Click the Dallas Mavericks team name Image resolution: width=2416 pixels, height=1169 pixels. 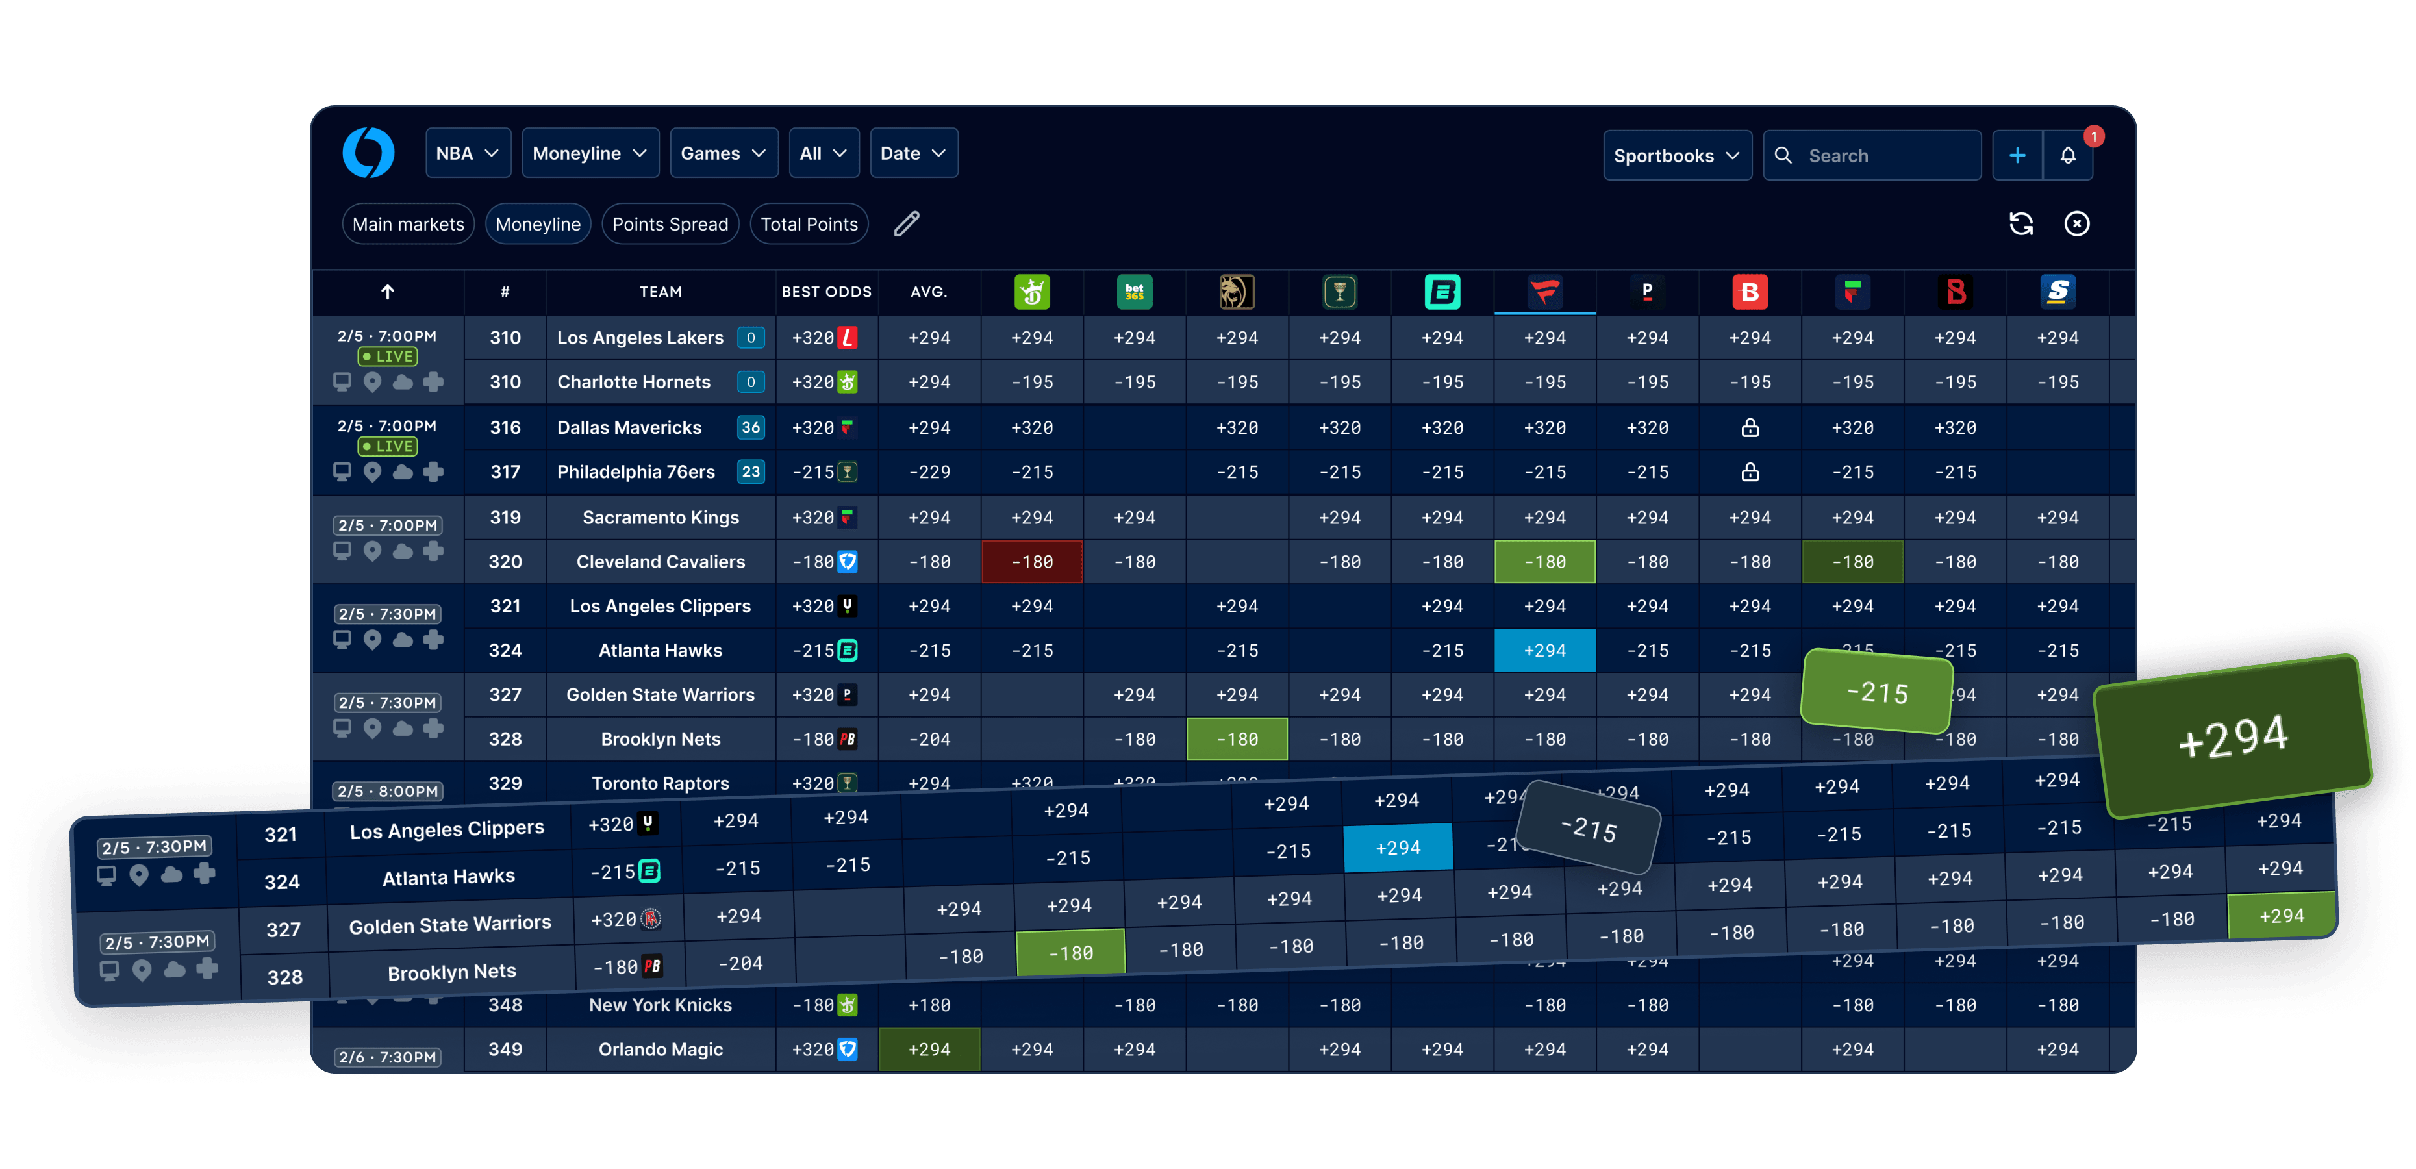pos(629,427)
